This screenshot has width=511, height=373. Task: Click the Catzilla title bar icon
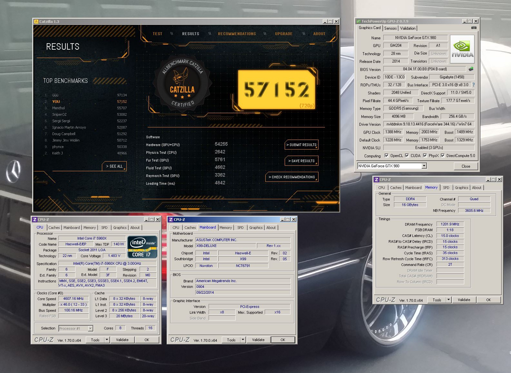tap(36, 21)
